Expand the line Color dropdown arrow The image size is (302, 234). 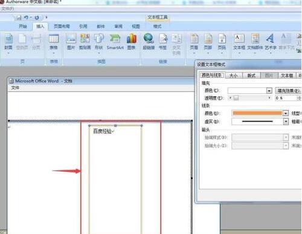[x=286, y=113]
